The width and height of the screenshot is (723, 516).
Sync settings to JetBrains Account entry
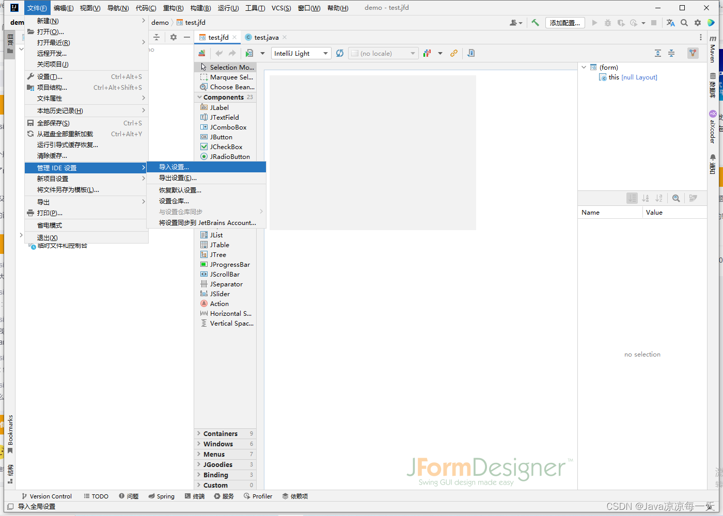206,223
